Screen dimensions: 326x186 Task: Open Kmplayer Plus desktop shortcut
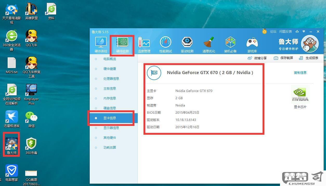pos(31,95)
